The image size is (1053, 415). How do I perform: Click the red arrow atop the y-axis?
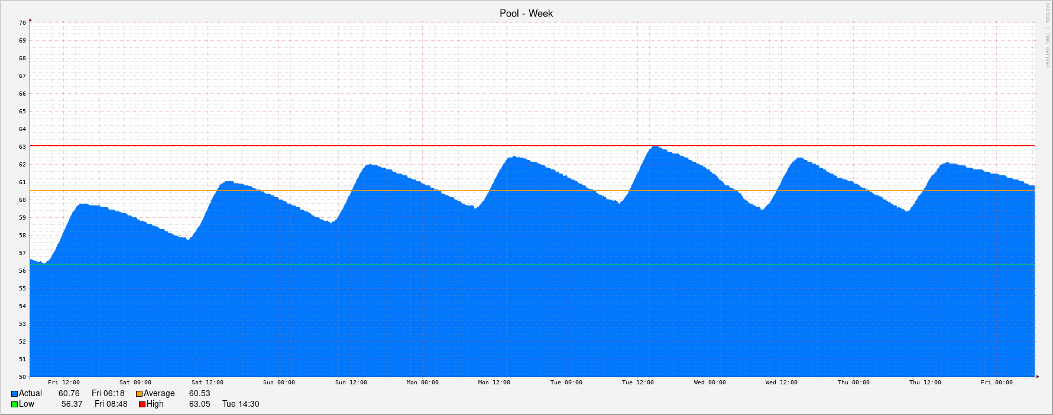30,21
